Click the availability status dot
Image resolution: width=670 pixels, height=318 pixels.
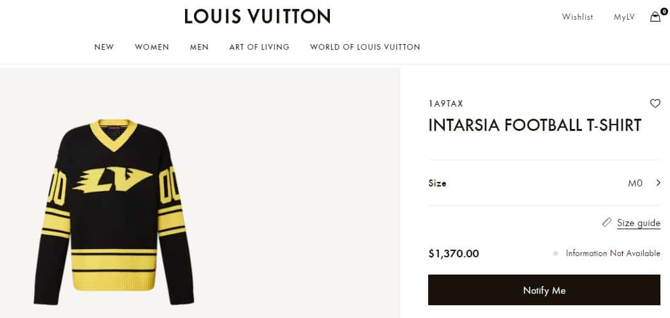[556, 254]
